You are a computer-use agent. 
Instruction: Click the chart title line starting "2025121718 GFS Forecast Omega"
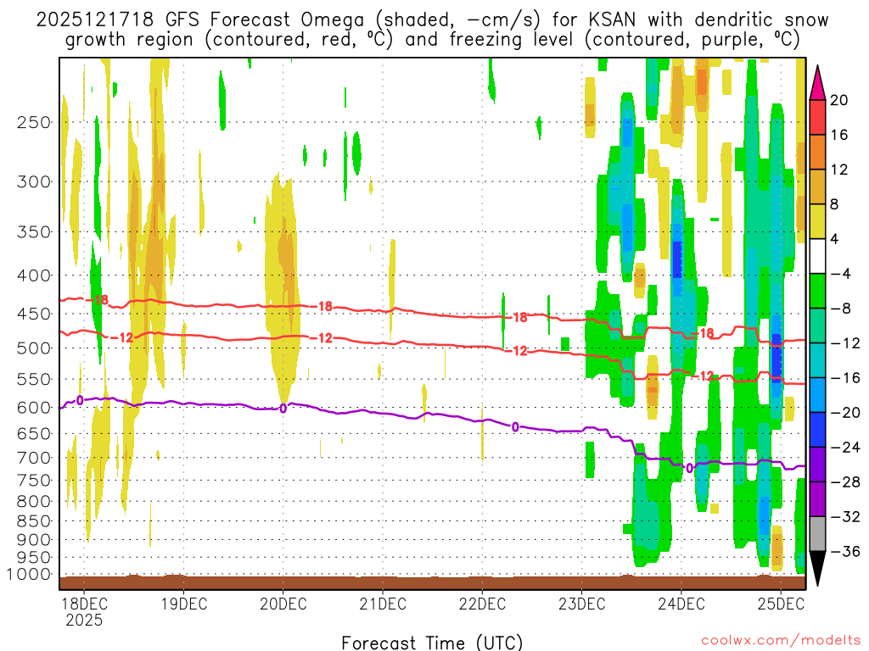pyautogui.click(x=432, y=20)
